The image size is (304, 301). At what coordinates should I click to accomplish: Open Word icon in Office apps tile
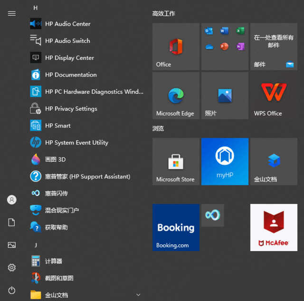(x=225, y=31)
